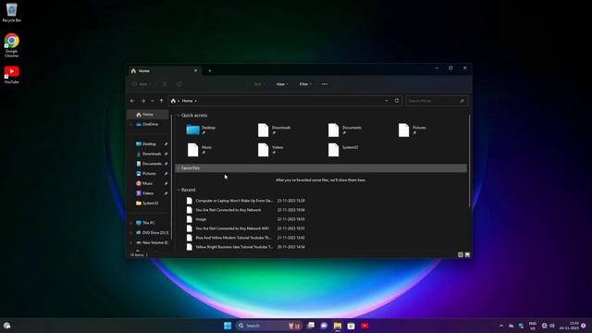Image resolution: width=592 pixels, height=333 pixels.
Task: Click the taskbar Search box
Action: (x=268, y=326)
